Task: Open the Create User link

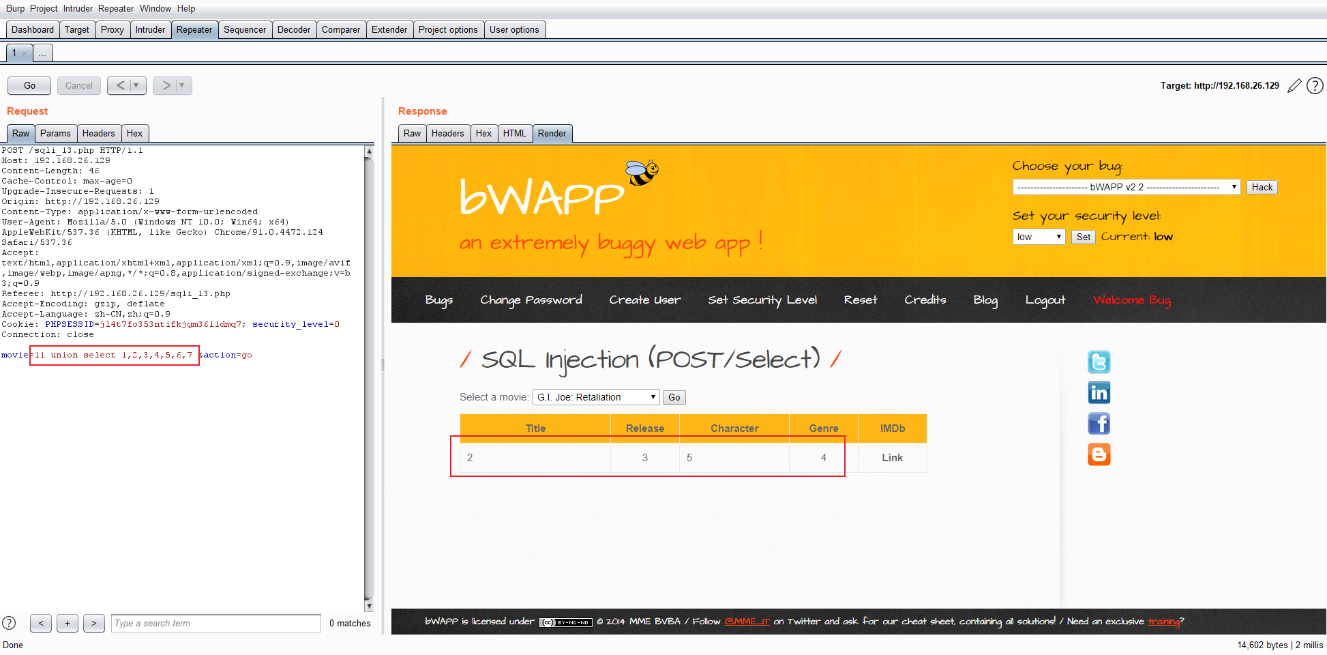Action: click(x=645, y=300)
